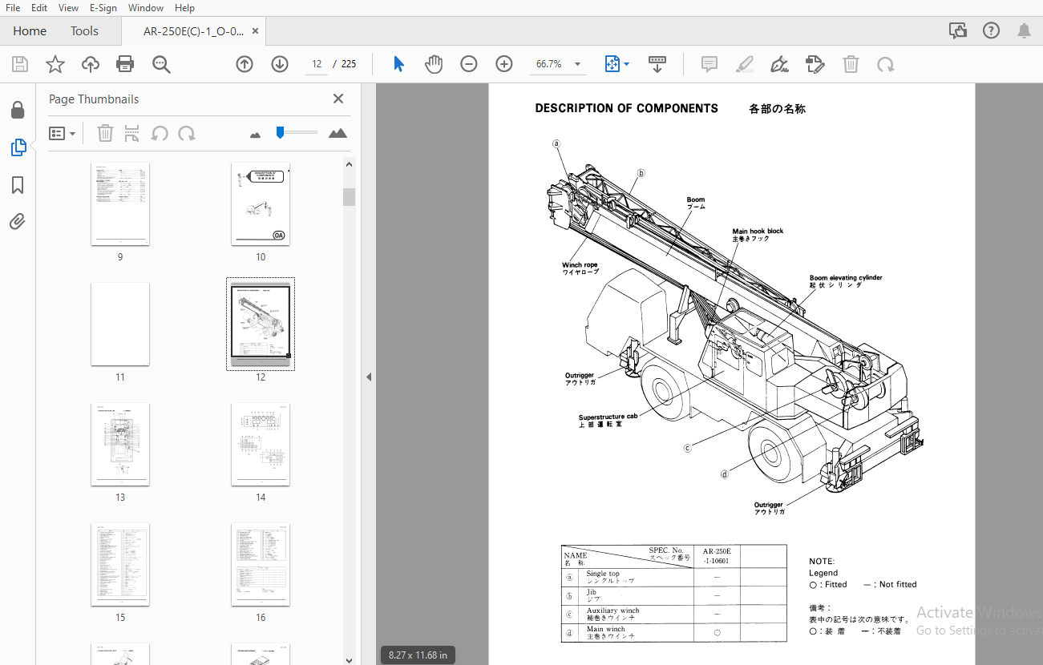
Task: Go to next page arrow
Action: [x=280, y=64]
